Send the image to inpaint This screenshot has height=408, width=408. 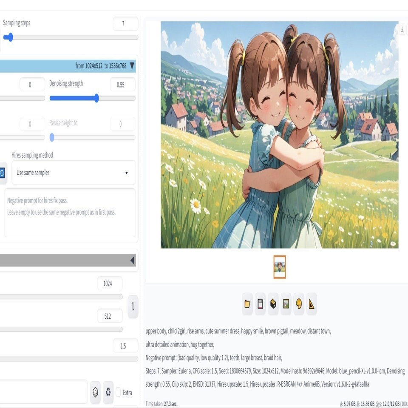pyautogui.click(x=298, y=303)
